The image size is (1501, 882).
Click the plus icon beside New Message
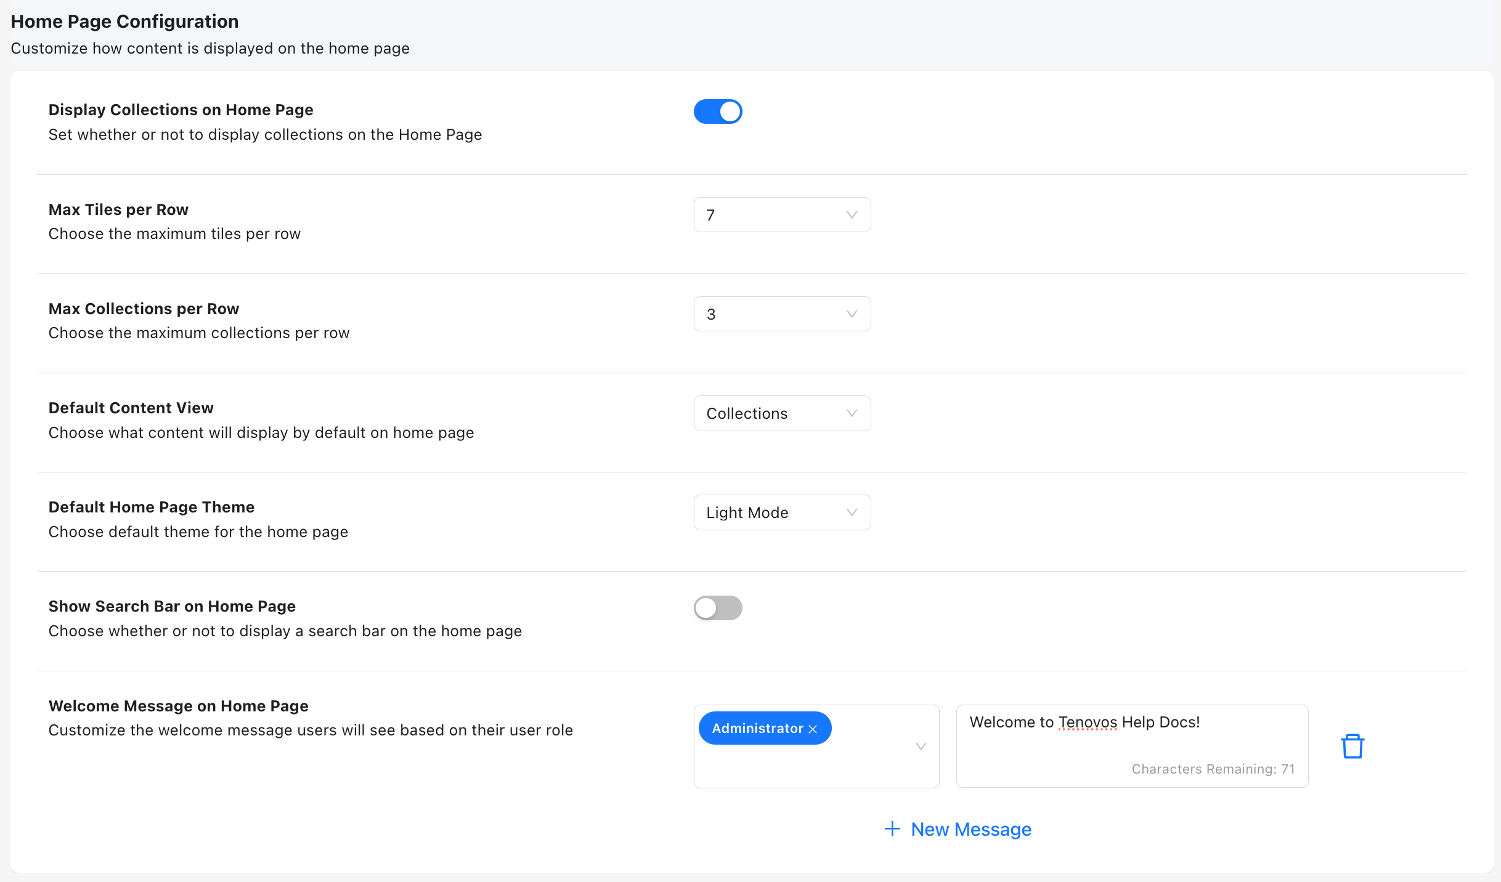click(892, 829)
